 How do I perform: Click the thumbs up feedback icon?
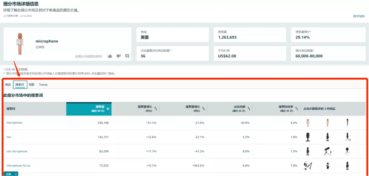tap(110, 56)
